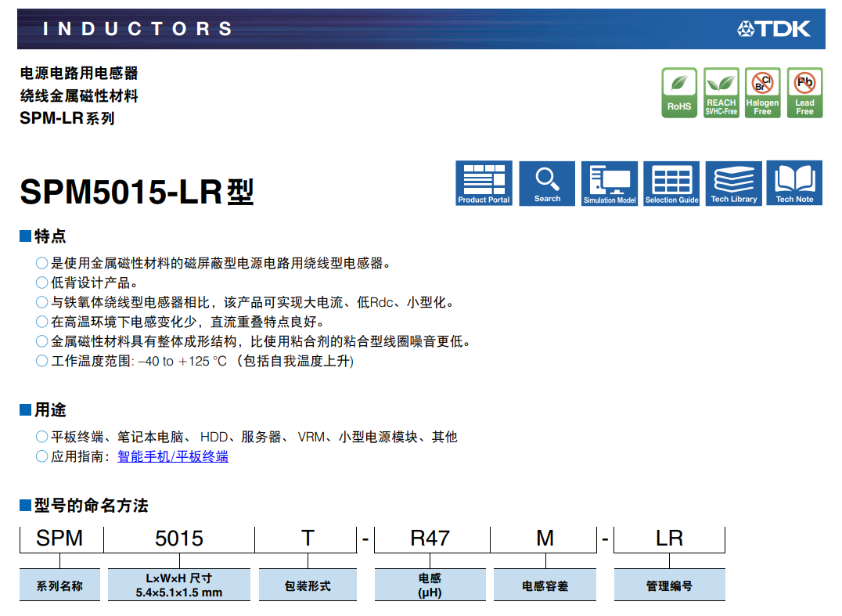Click the INDUCTORS header text
Screen dimensions: 842x616
point(138,28)
